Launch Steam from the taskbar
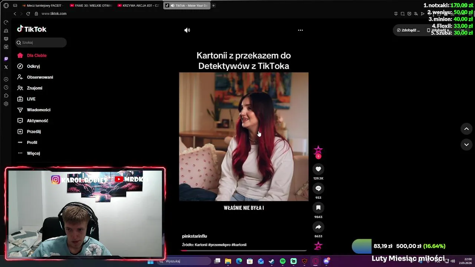This screenshot has width=475, height=267. (272, 261)
